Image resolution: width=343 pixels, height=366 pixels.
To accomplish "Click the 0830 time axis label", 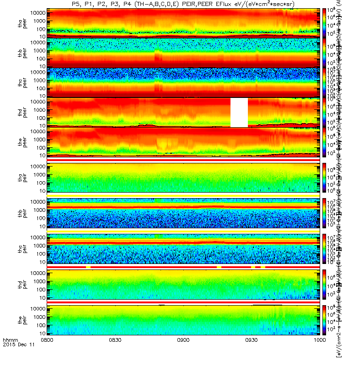I will click(115, 340).
